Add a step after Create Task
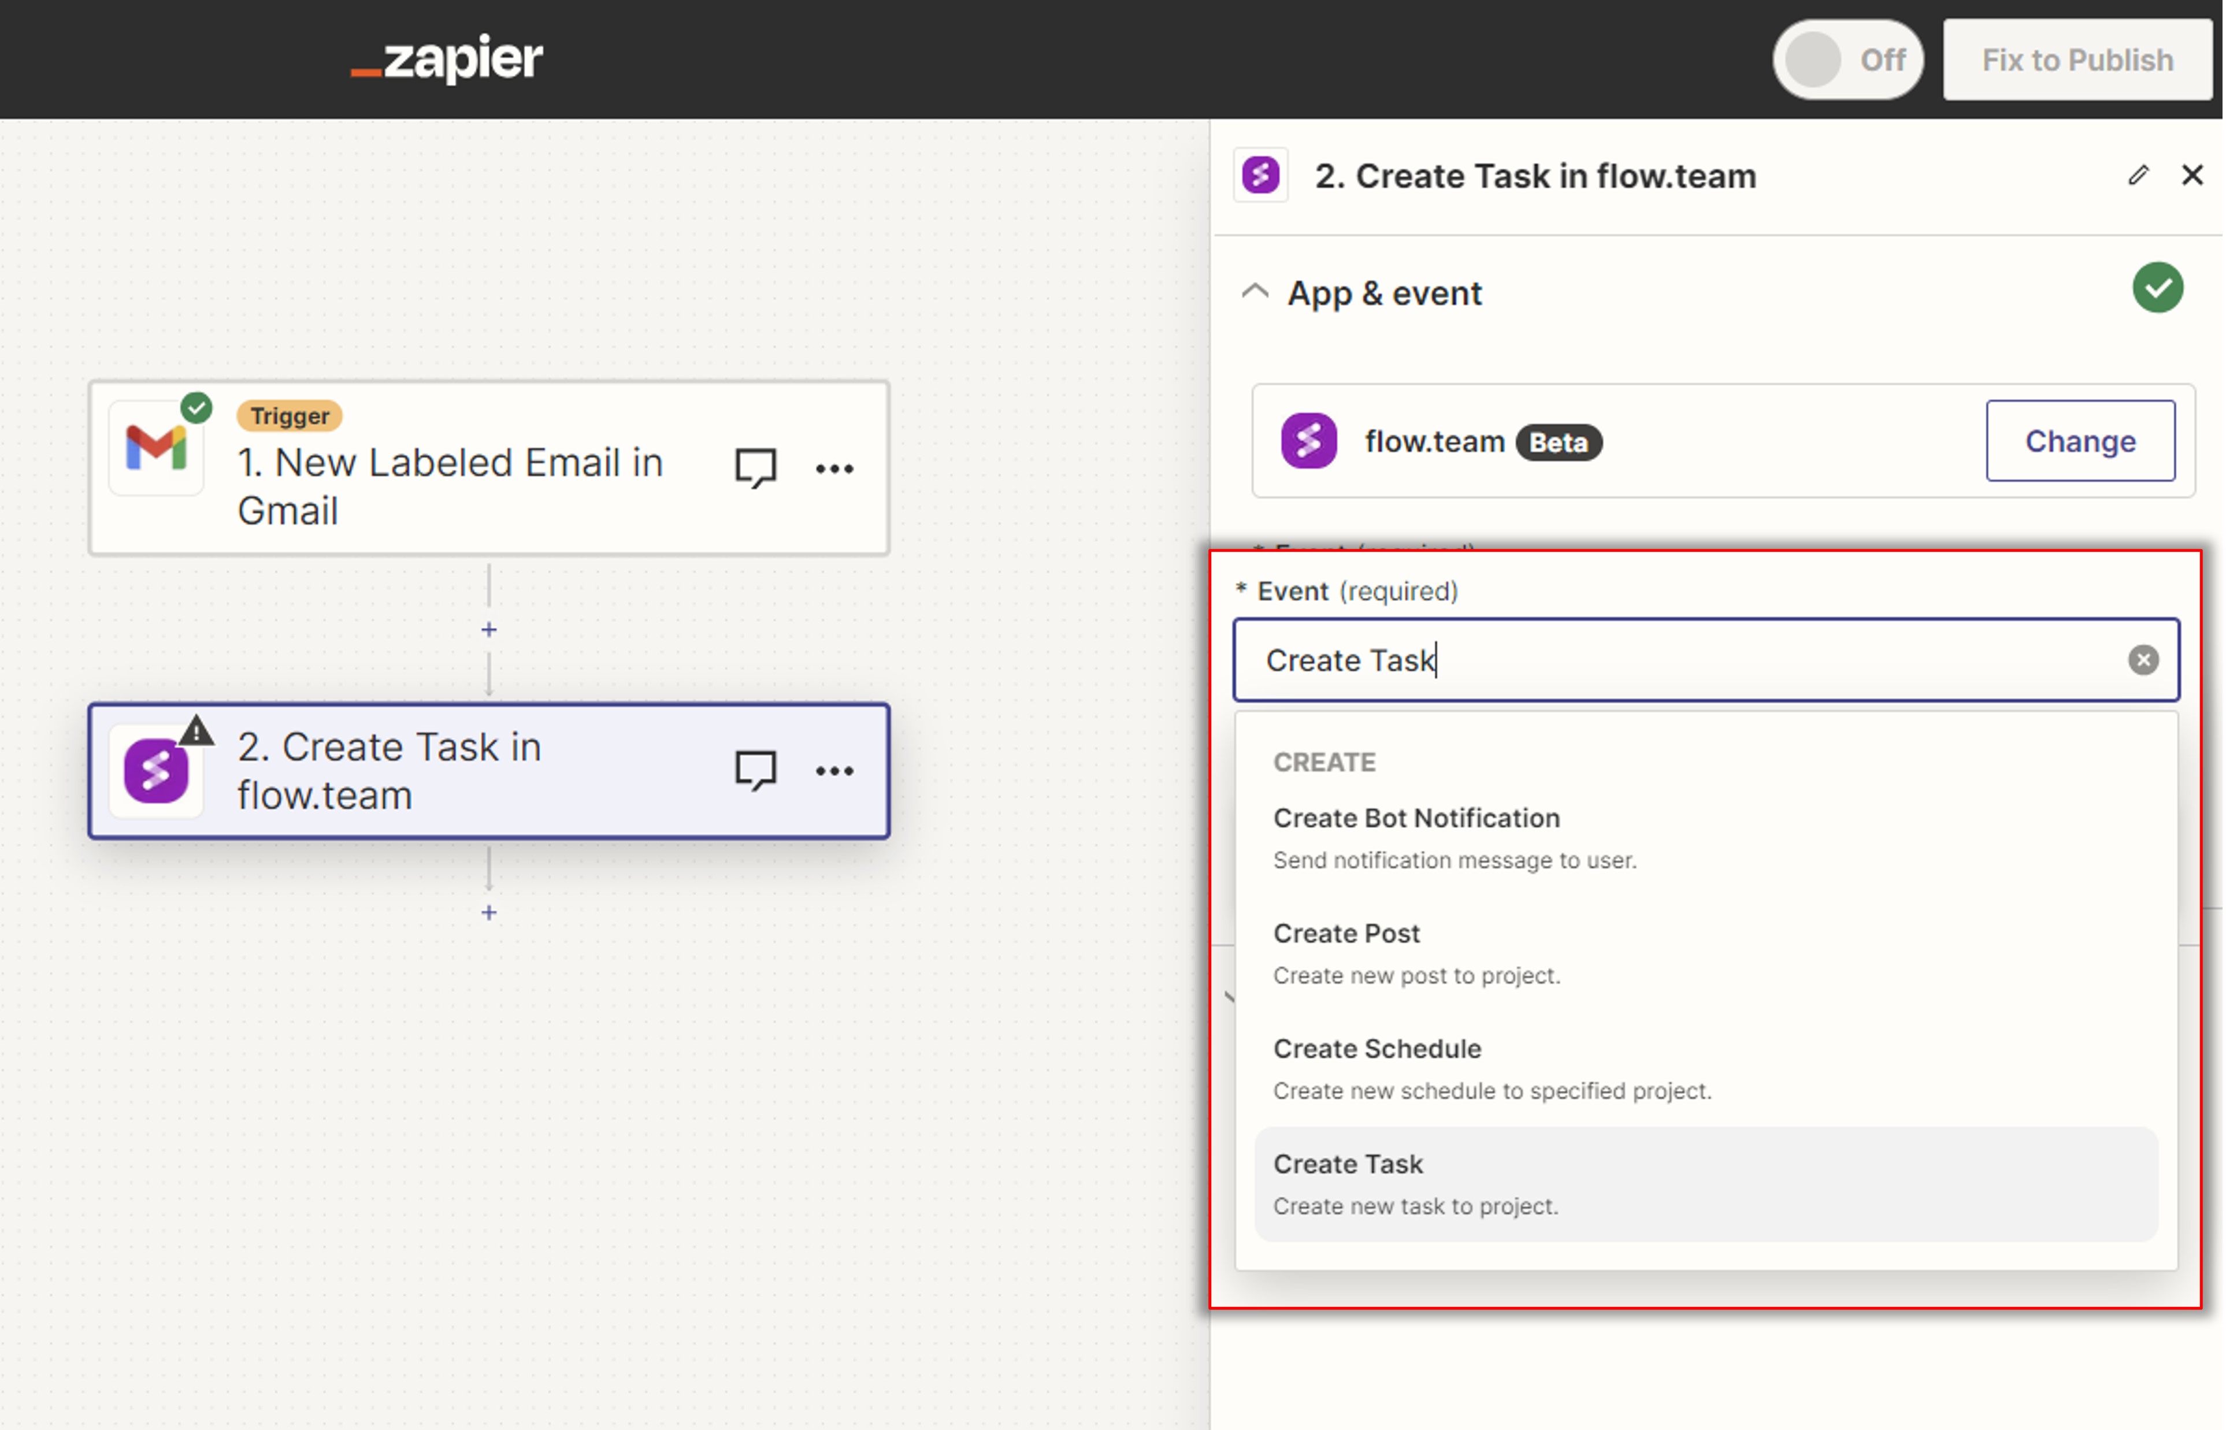The height and width of the screenshot is (1430, 2226). [x=488, y=913]
